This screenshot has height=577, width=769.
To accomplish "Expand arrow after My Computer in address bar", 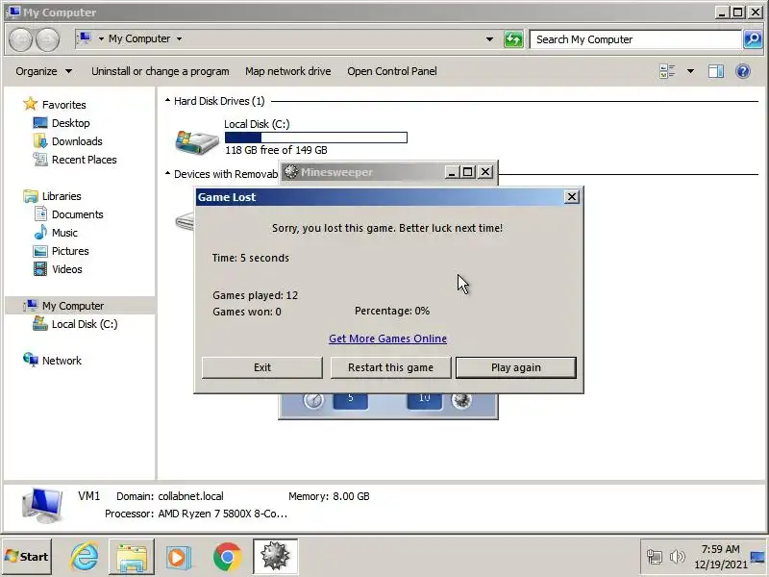I will (179, 38).
